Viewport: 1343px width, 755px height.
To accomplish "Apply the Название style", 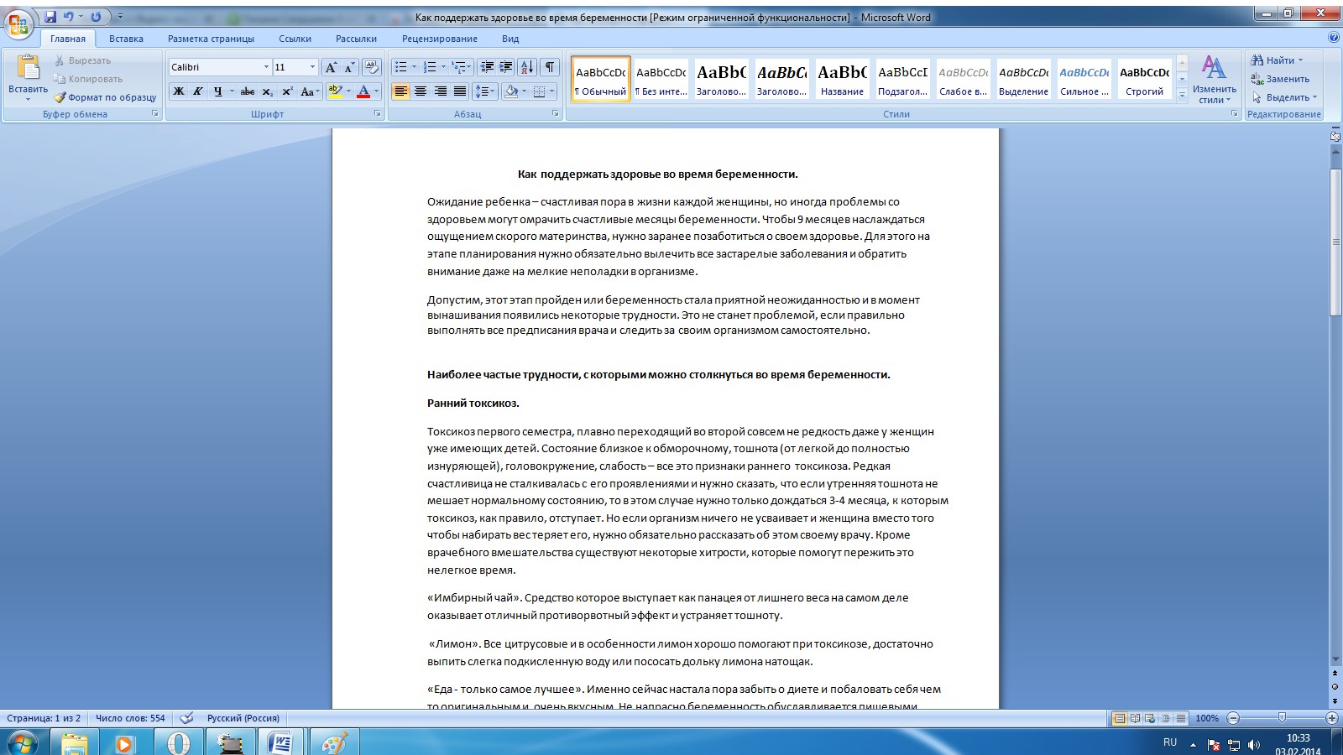I will (x=842, y=80).
